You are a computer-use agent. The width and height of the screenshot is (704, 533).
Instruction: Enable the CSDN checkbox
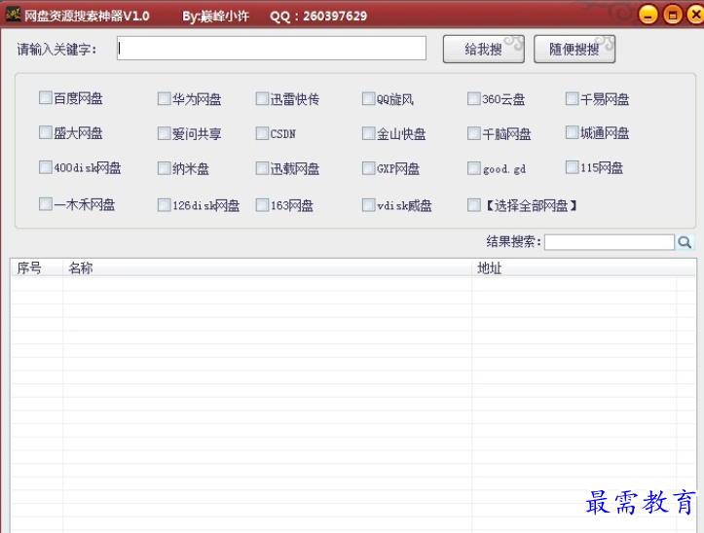click(x=262, y=133)
